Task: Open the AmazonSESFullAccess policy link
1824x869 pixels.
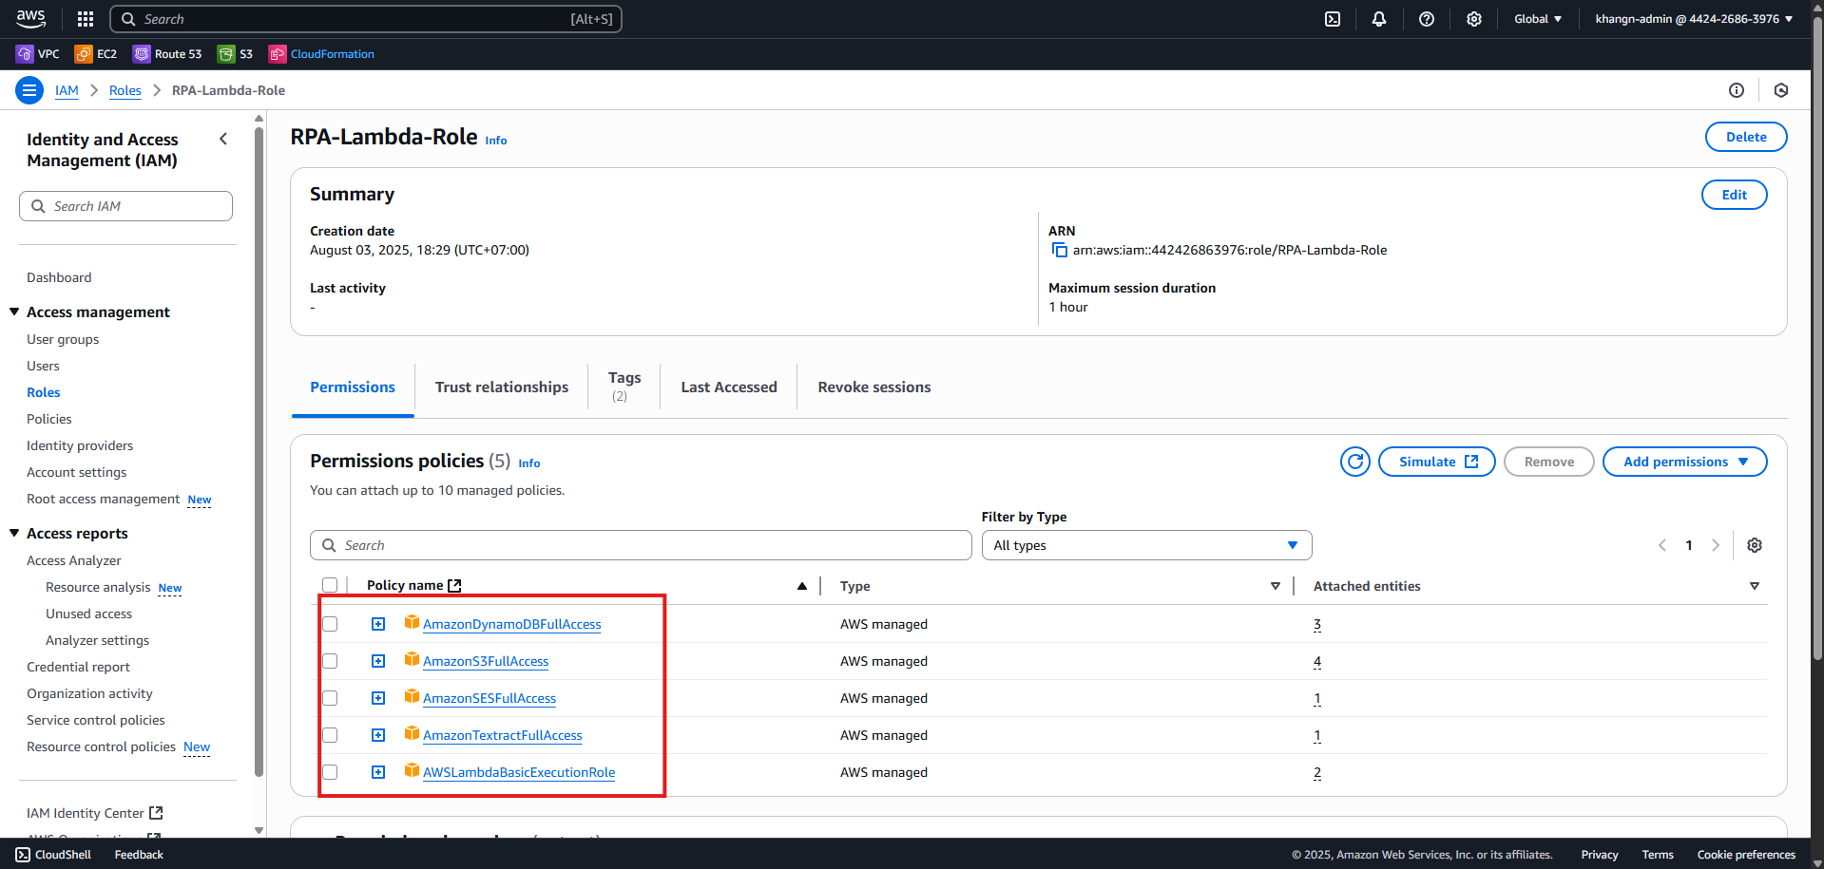Action: click(490, 698)
